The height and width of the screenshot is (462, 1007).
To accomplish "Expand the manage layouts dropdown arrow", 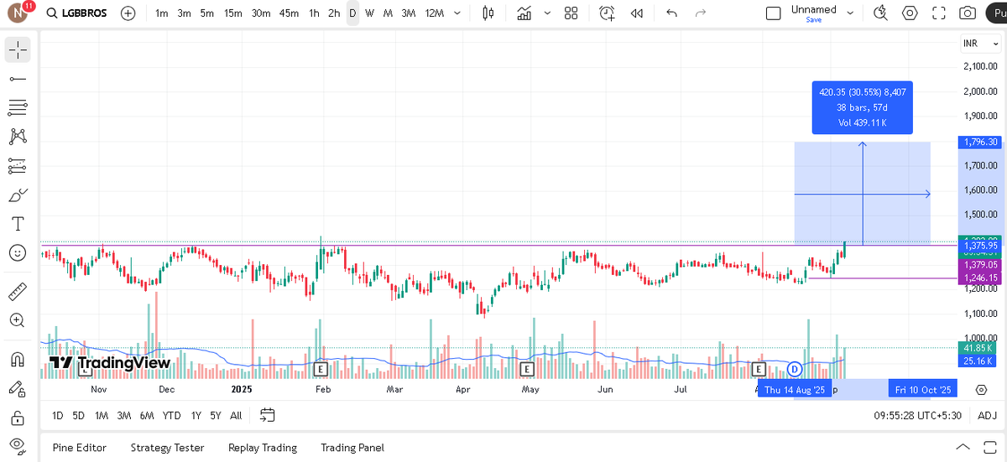I will tap(850, 13).
